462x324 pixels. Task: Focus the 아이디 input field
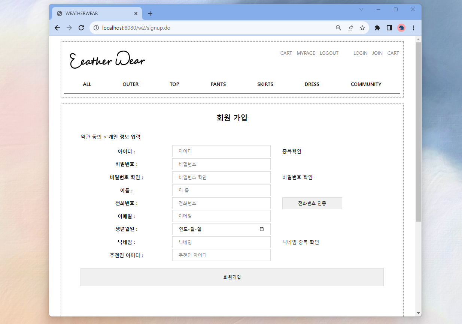(x=221, y=151)
